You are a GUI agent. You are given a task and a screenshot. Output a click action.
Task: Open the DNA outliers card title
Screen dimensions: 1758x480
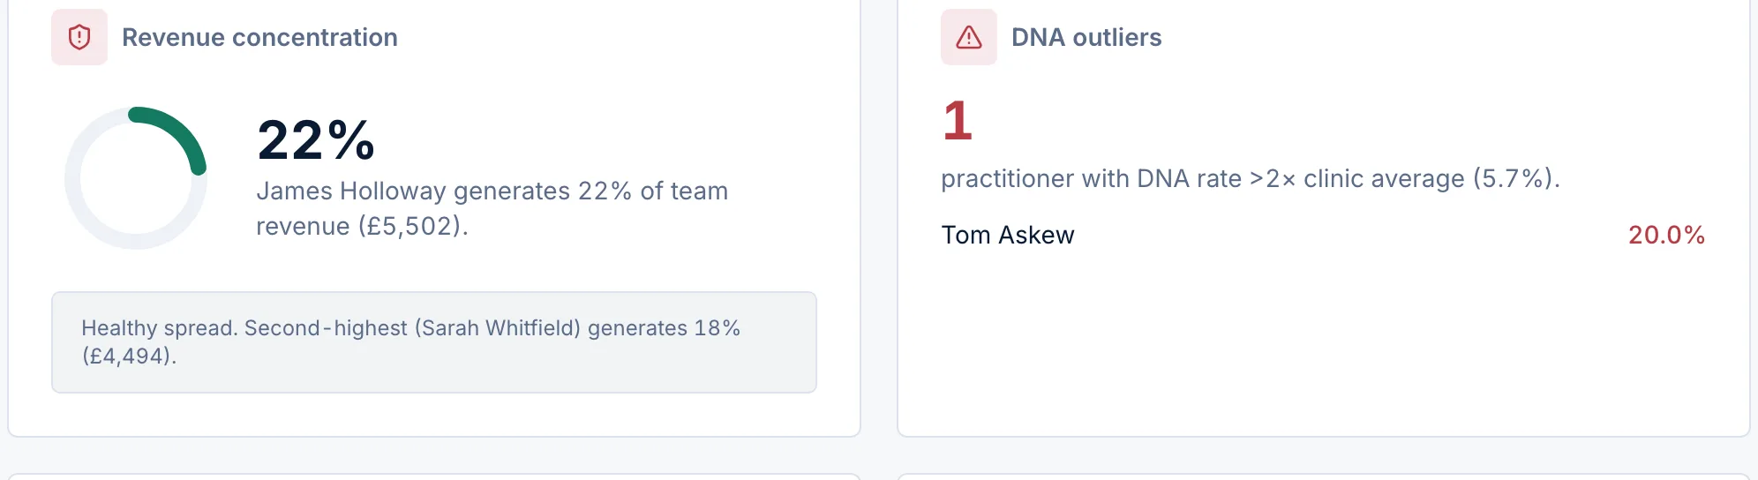point(1086,37)
